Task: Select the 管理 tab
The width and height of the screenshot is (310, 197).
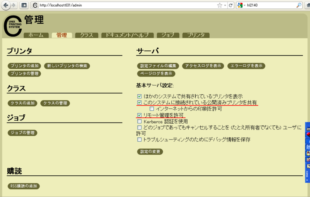Action: (x=62, y=35)
